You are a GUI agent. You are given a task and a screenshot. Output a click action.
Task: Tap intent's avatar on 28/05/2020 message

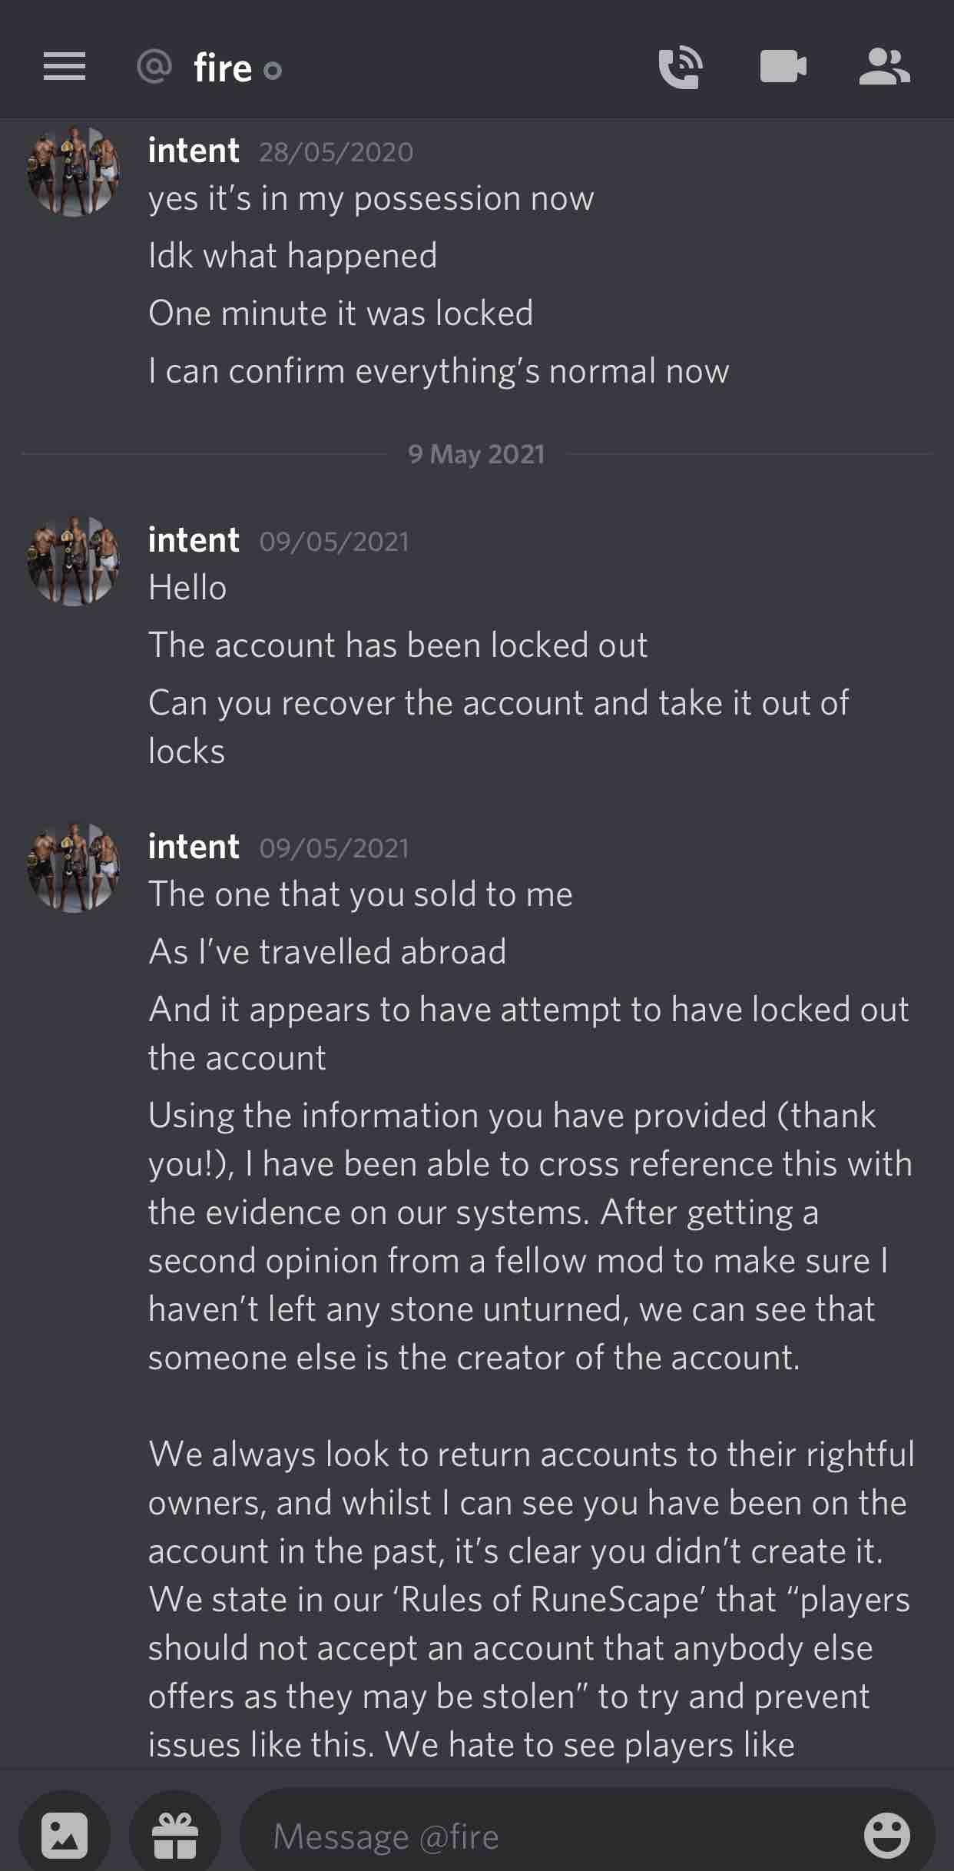click(74, 171)
